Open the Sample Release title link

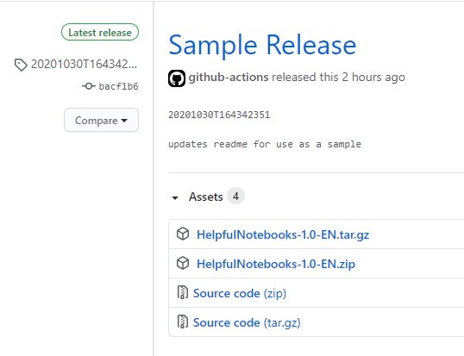pyautogui.click(x=262, y=45)
